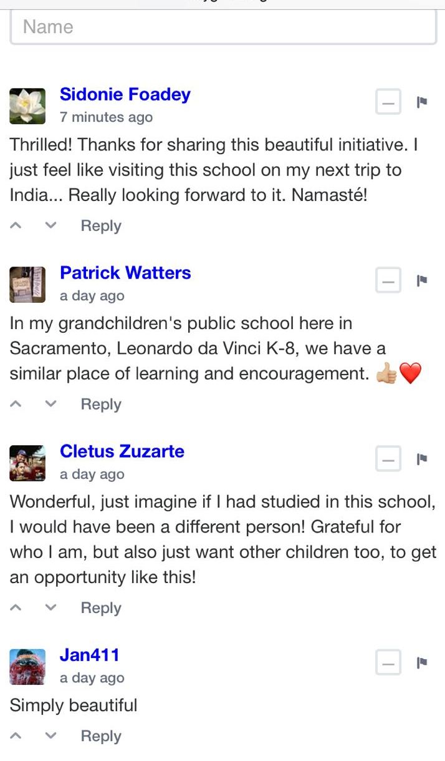Viewport: 445px width, 761px height.
Task: Downvote Patrick Watters' comment
Action: (x=52, y=405)
